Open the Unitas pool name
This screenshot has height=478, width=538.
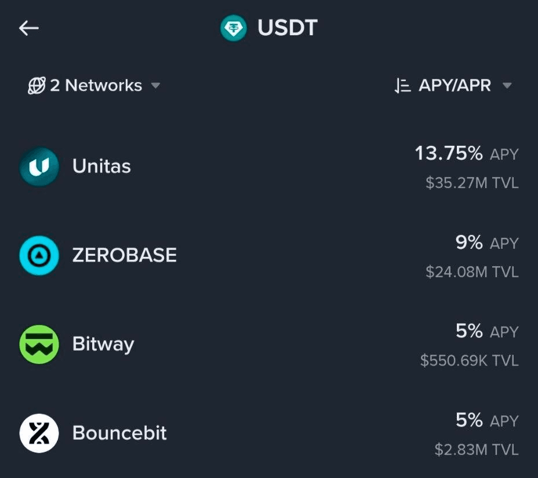(x=101, y=167)
